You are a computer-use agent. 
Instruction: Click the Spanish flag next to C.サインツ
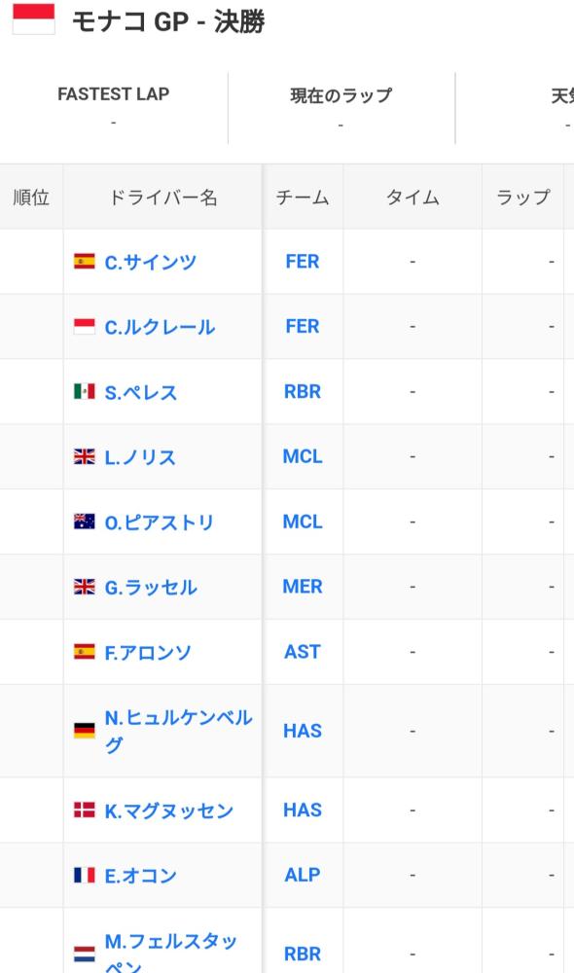[85, 261]
